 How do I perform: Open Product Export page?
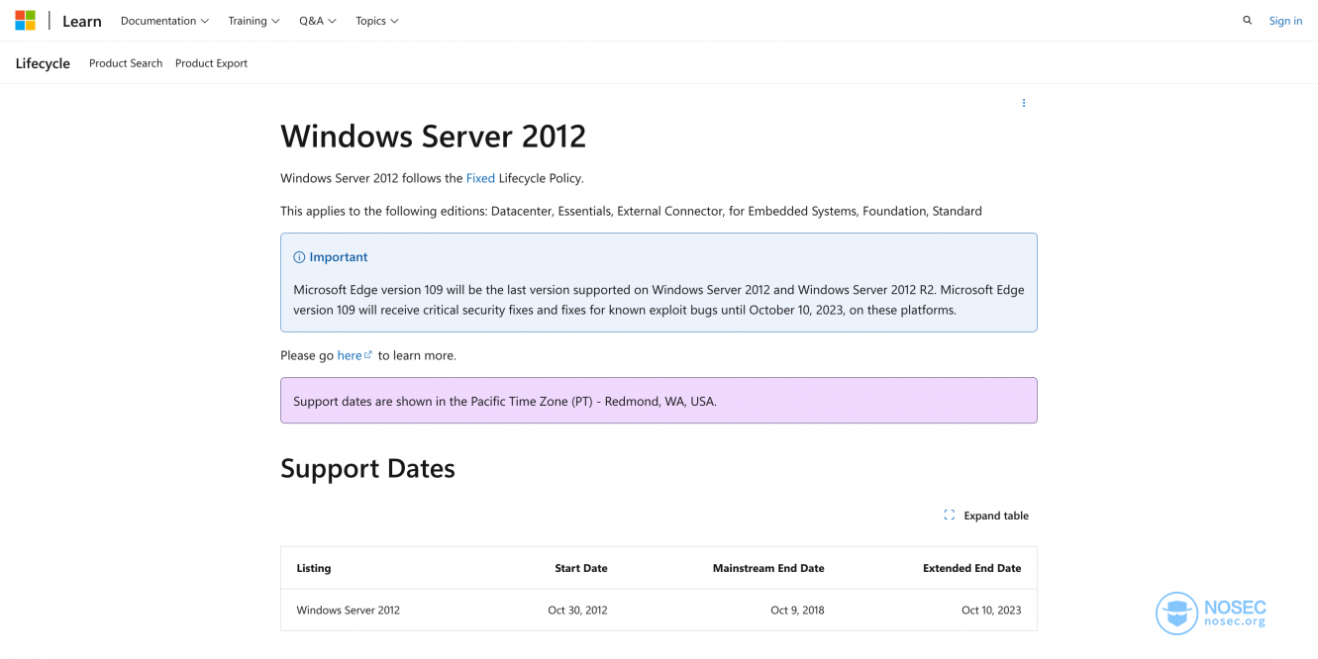211,63
